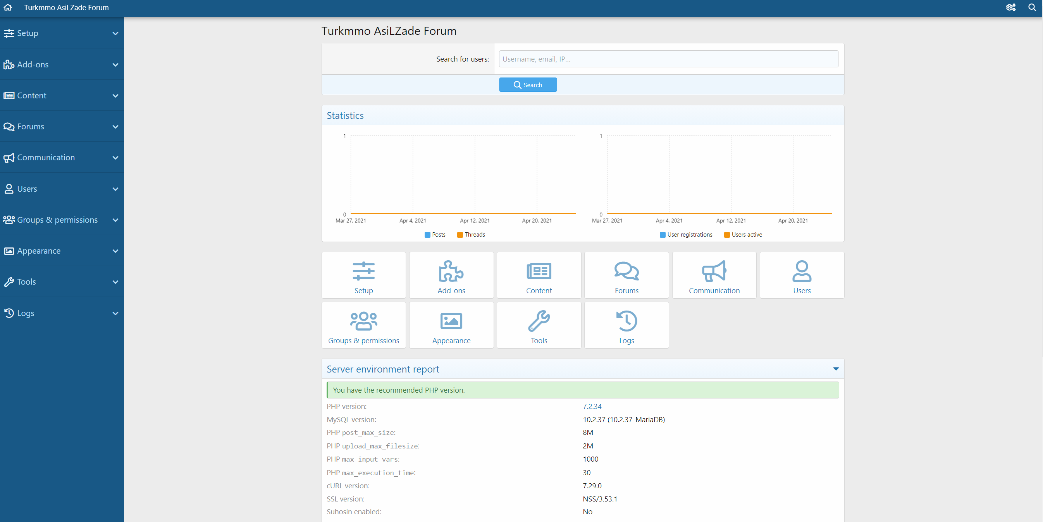The width and height of the screenshot is (1043, 522).
Task: Click the search magnifier in top bar
Action: pyautogui.click(x=1032, y=7)
